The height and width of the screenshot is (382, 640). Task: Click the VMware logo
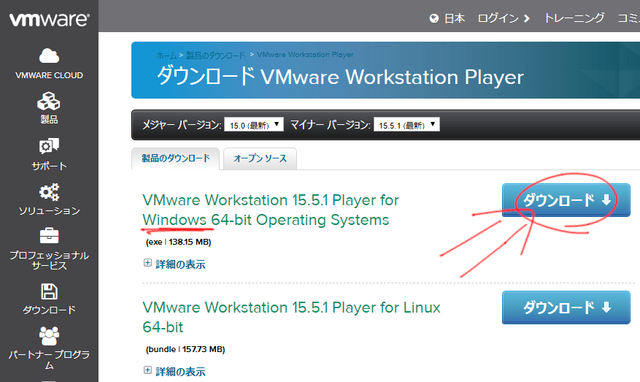[49, 19]
